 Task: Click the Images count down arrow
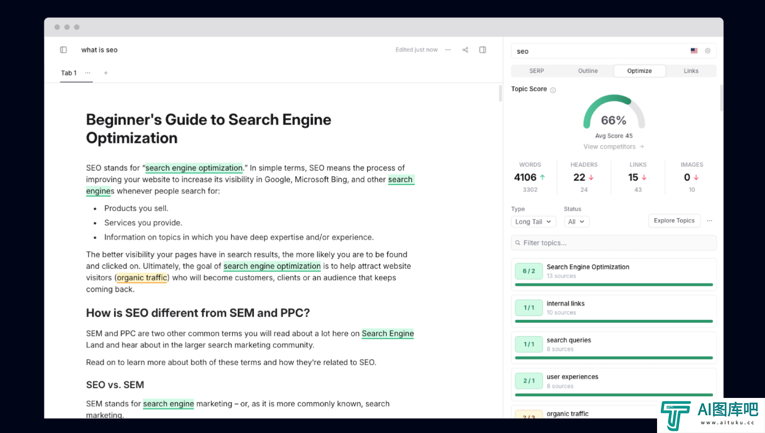click(x=696, y=177)
